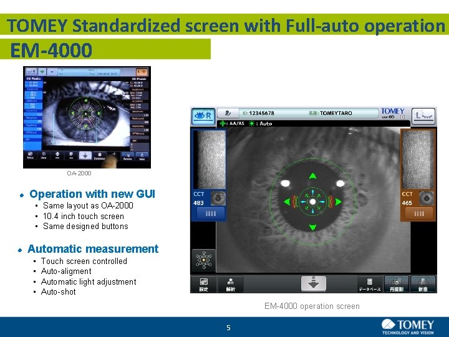The height and width of the screenshot is (337, 449).
Task: Click the CCT value 483
Action: (x=198, y=203)
